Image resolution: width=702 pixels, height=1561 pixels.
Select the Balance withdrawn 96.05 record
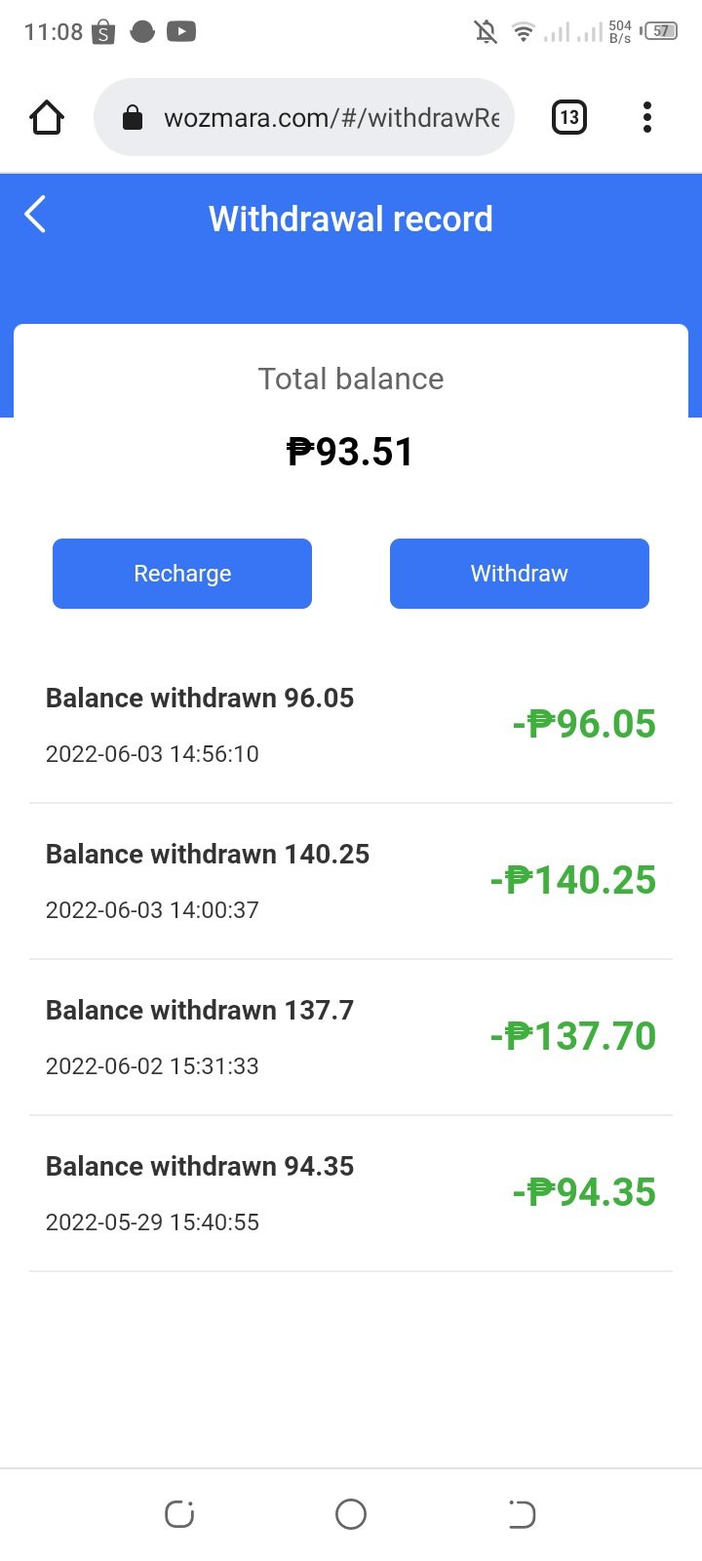click(x=351, y=725)
